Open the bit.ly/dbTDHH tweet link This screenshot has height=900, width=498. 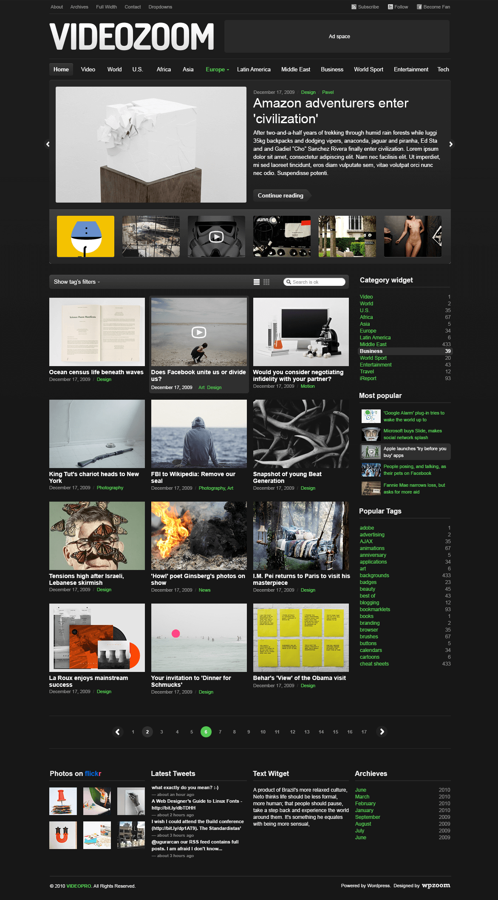(x=174, y=808)
